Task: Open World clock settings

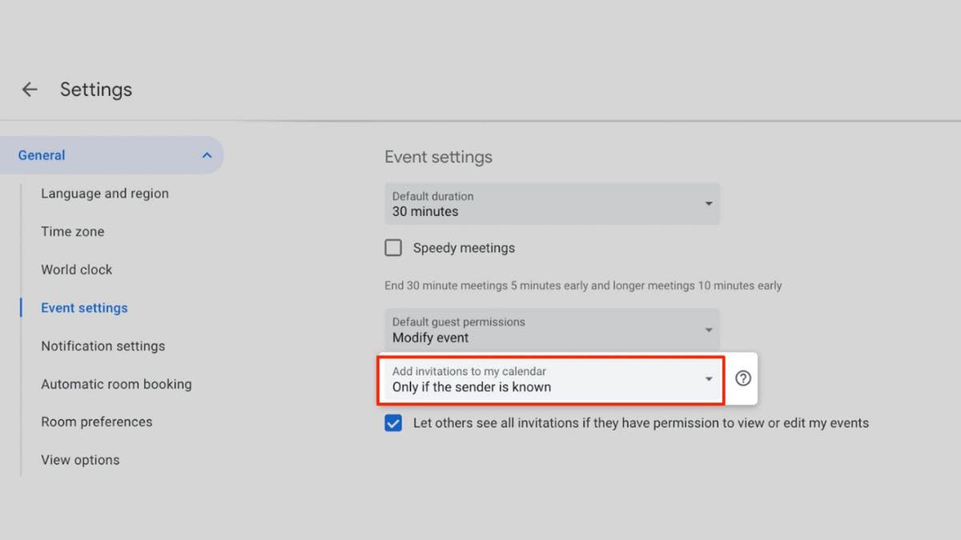Action: click(x=76, y=270)
